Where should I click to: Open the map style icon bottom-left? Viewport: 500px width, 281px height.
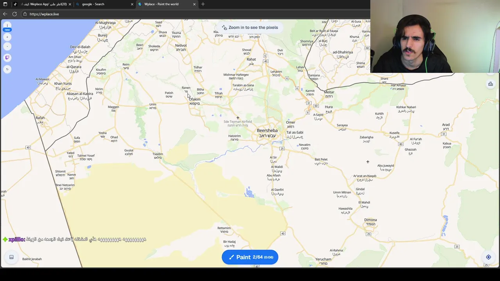[11, 257]
